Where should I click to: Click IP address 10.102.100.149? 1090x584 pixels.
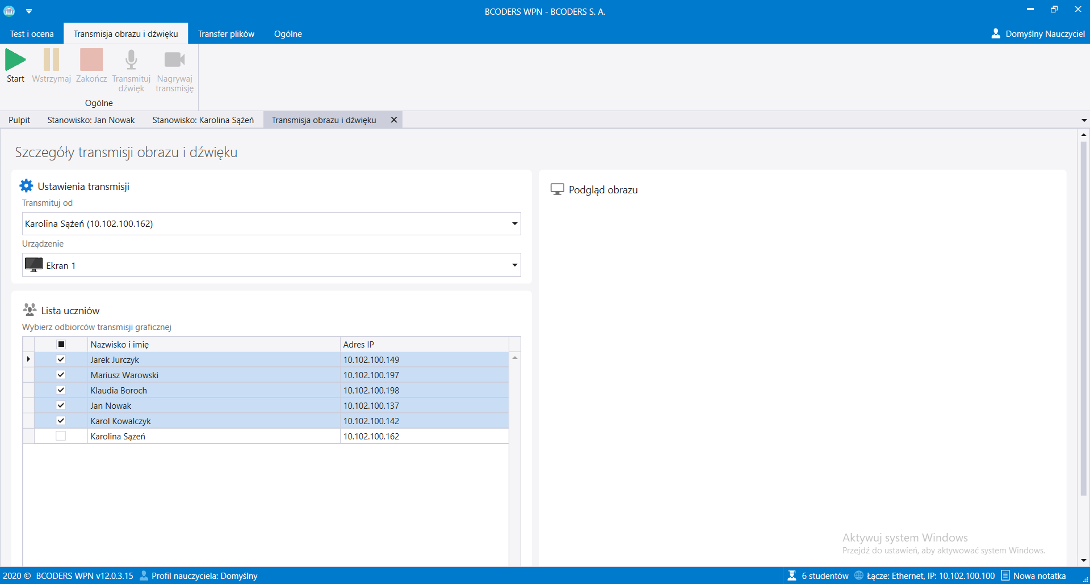[371, 359]
